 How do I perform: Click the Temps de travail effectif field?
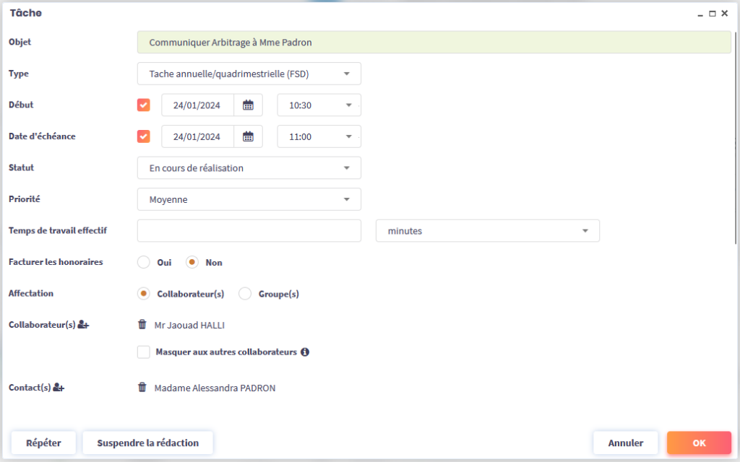pyautogui.click(x=249, y=231)
